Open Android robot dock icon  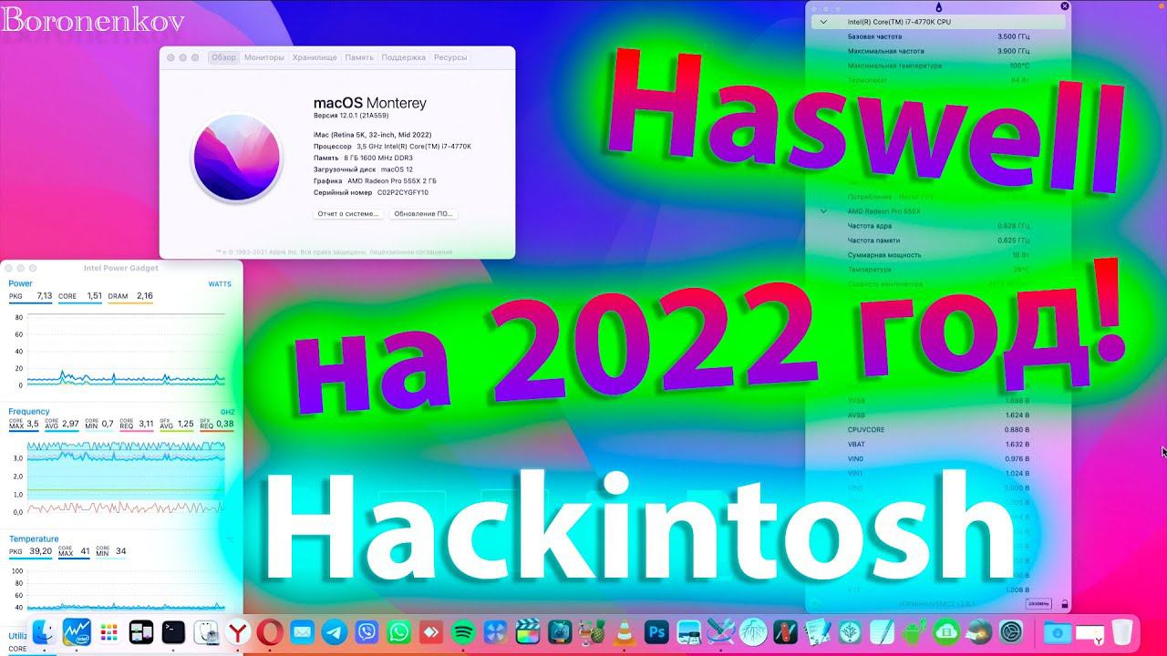click(x=914, y=632)
